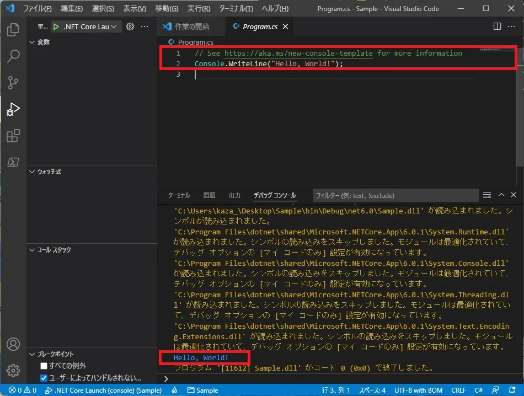
Task: Click the Split Editor icon
Action: 497,26
